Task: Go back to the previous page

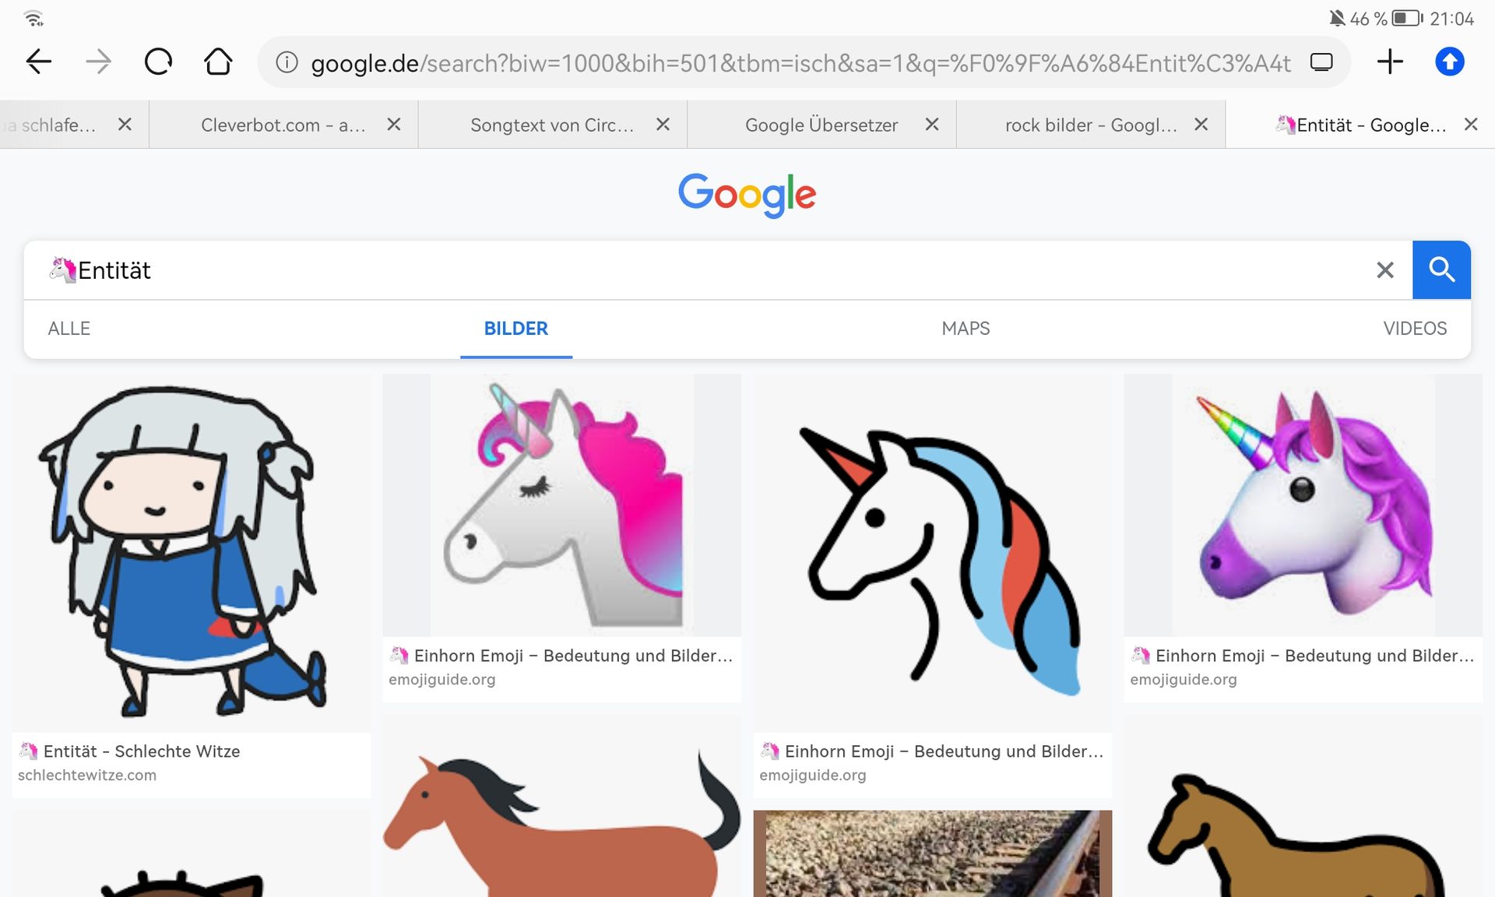Action: pos(39,62)
